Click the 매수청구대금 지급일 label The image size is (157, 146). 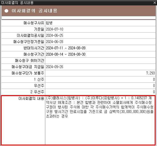(x=28, y=67)
